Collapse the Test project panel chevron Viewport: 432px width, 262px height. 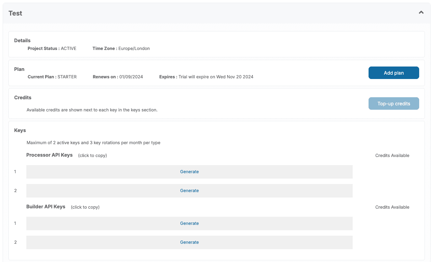(x=421, y=12)
